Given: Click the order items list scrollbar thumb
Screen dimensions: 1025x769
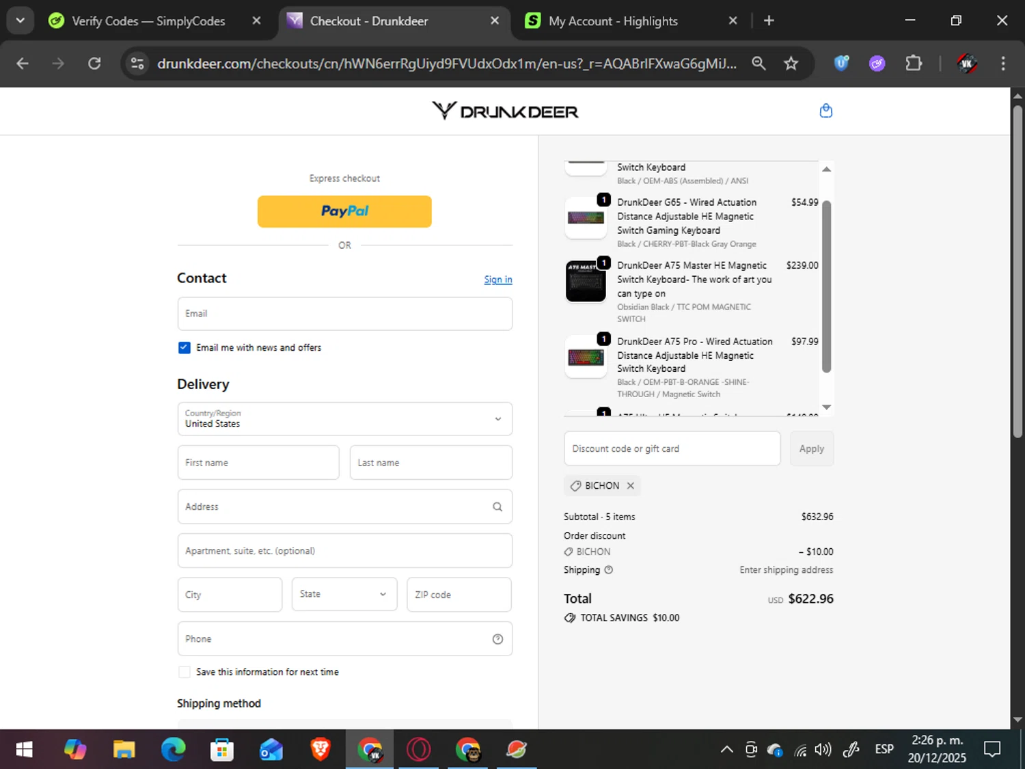Looking at the screenshot, I should coord(826,286).
